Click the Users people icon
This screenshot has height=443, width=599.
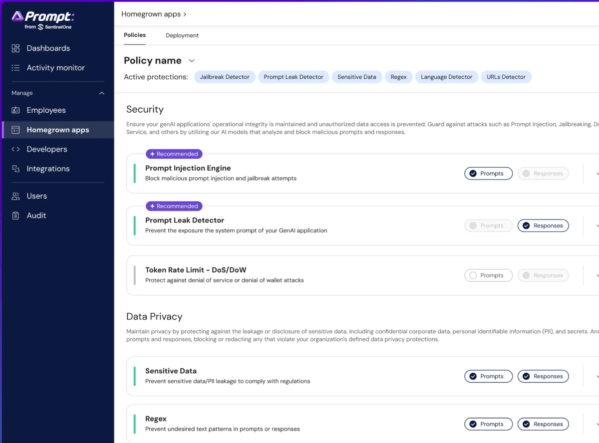[x=15, y=196]
